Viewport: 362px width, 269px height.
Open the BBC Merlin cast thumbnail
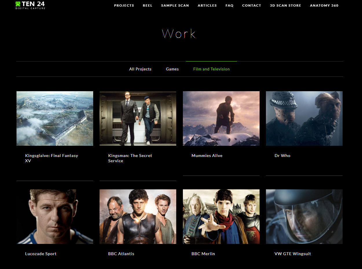pyautogui.click(x=221, y=216)
